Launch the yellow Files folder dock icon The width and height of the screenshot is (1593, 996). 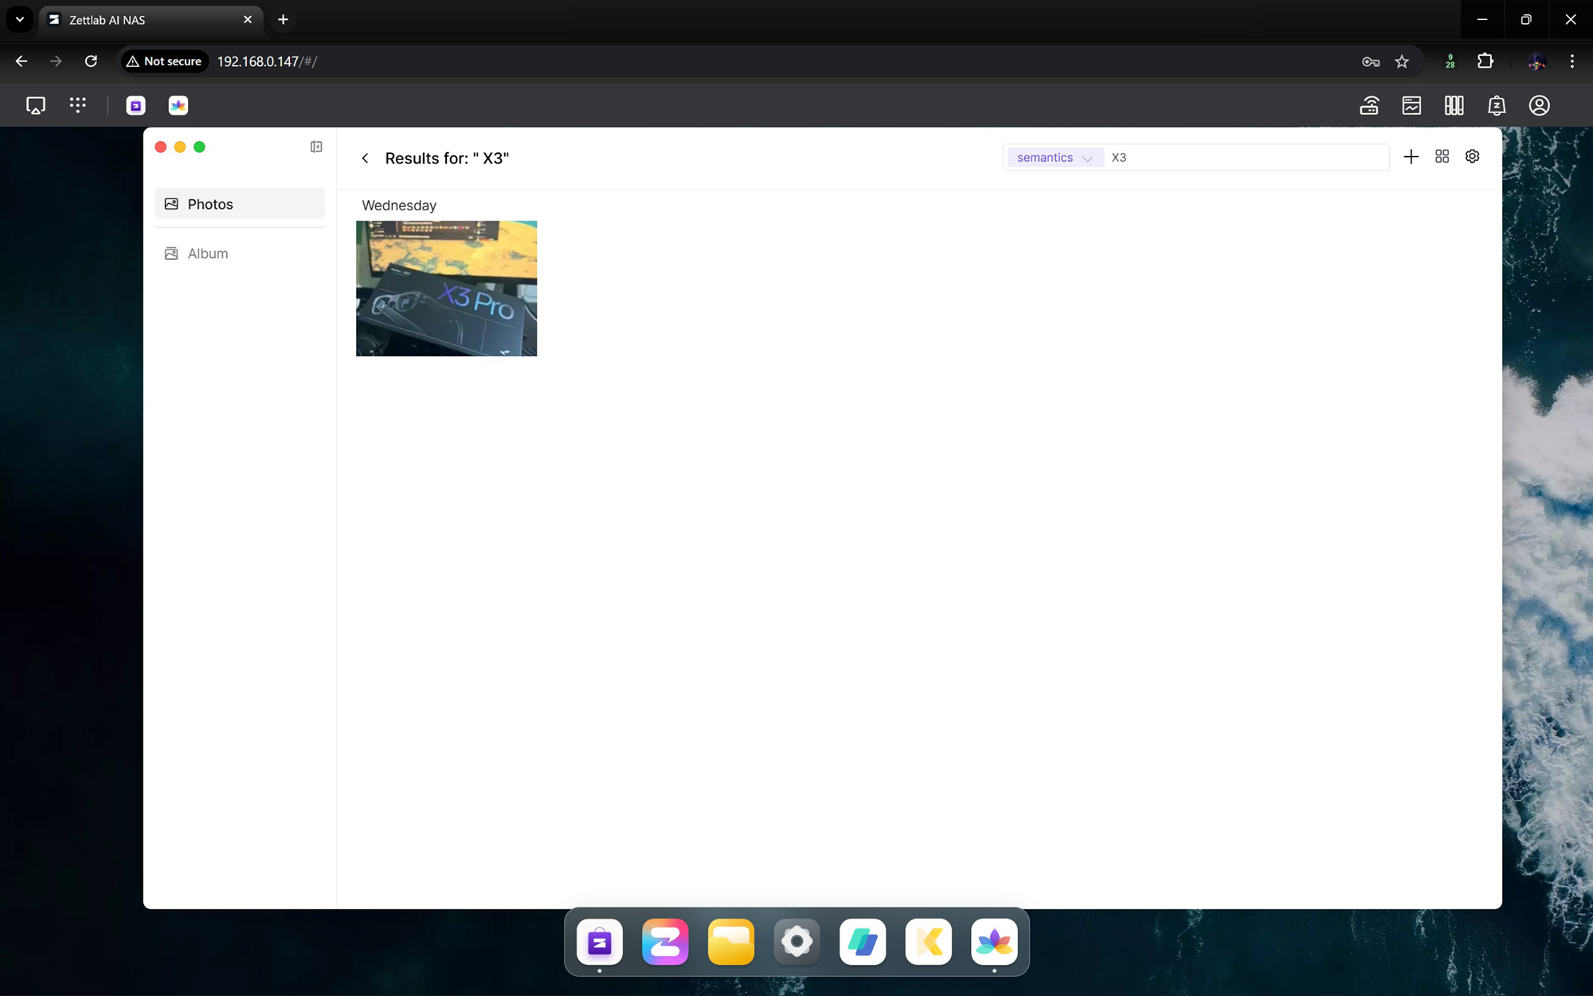[x=730, y=942]
